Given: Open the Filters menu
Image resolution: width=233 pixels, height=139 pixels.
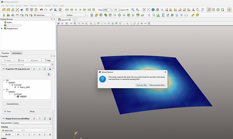Looking at the screenshot, I should pos(26,6).
